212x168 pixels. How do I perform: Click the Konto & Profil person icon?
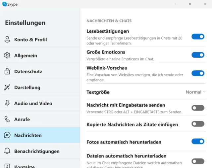coord(7,40)
